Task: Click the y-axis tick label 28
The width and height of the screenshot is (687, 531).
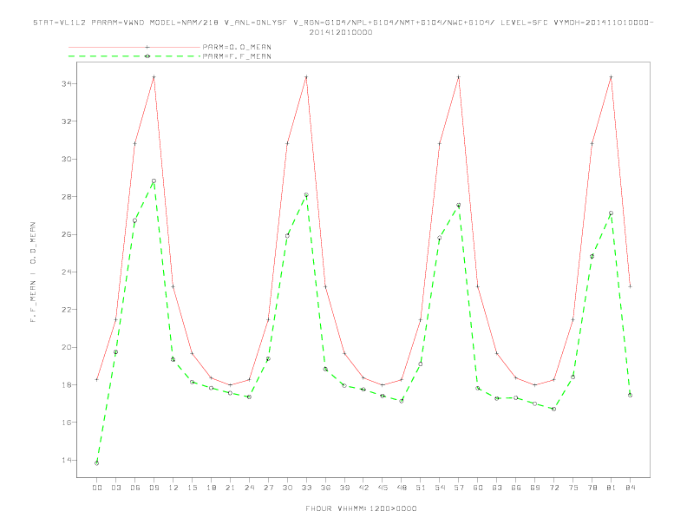Action: coord(67,197)
